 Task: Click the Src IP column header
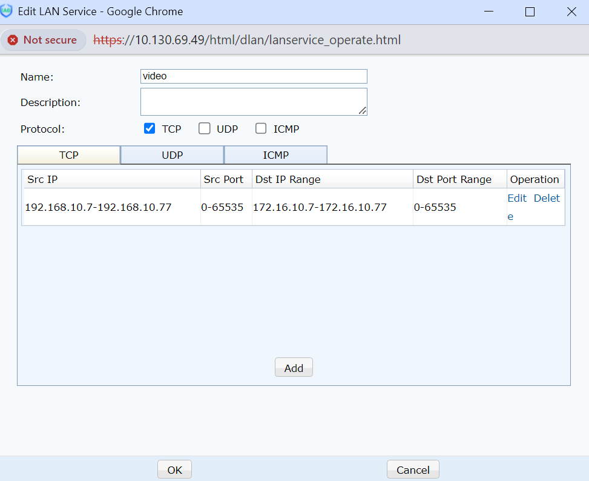pos(111,179)
